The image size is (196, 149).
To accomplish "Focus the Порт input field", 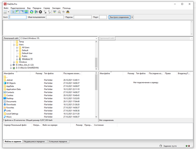I will point(103,17).
